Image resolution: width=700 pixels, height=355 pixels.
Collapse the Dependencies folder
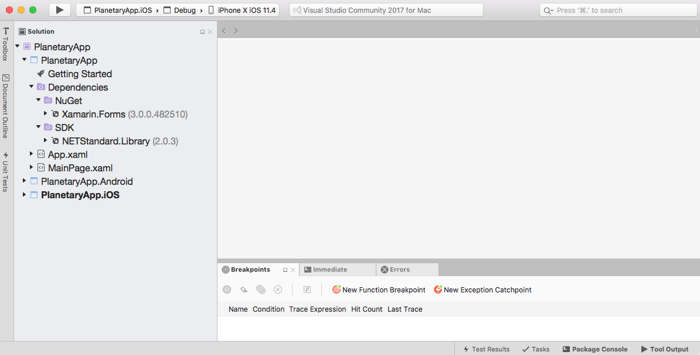tap(32, 87)
